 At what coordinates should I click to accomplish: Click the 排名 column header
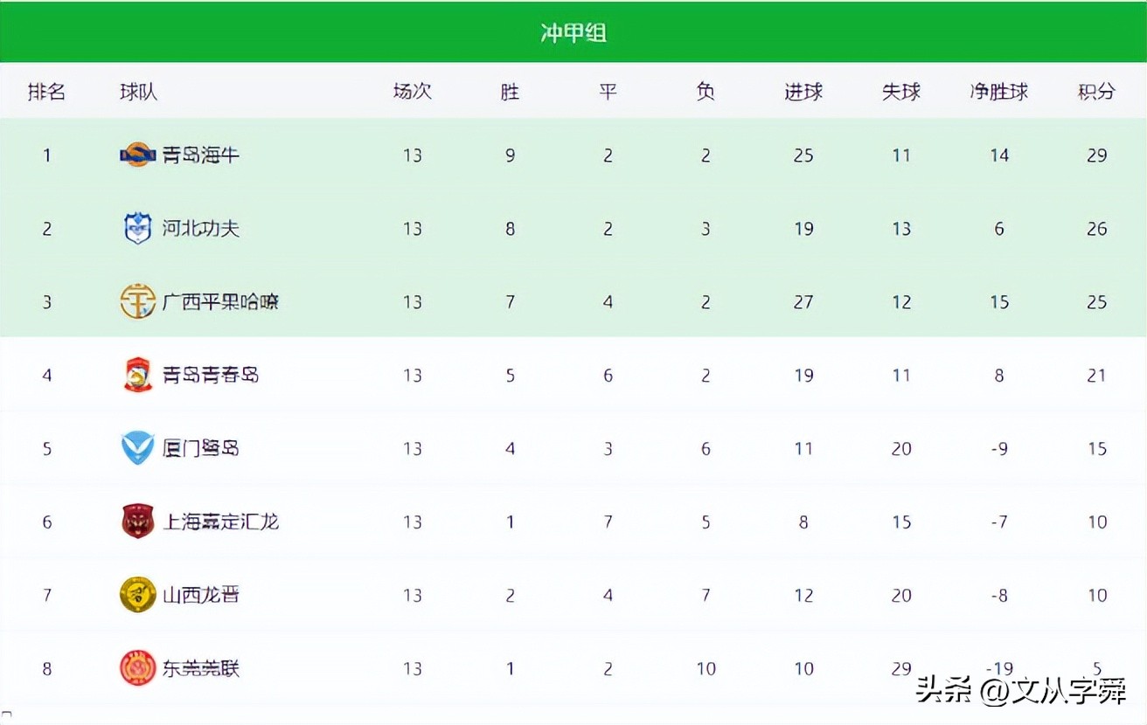click(x=46, y=91)
